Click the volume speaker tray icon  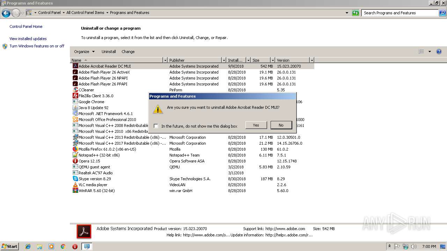[414, 246]
